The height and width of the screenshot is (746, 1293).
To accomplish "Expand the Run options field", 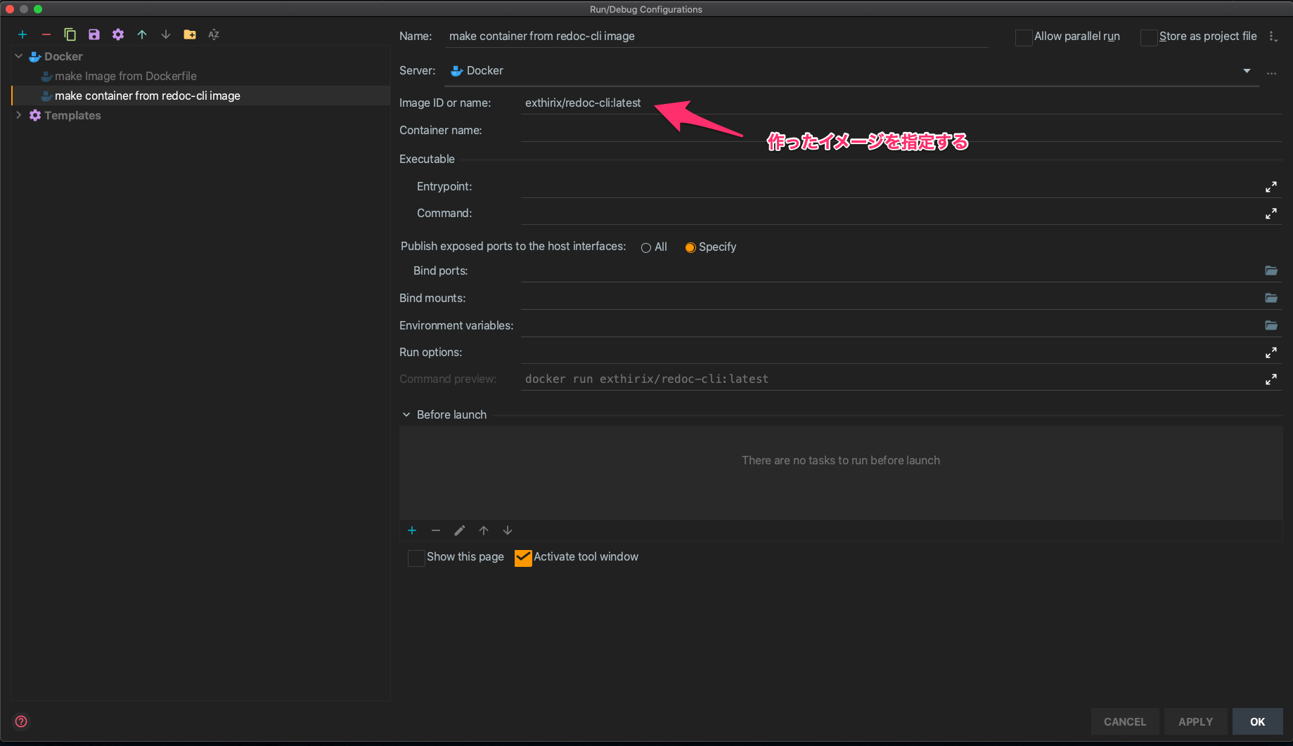I will pos(1271,353).
